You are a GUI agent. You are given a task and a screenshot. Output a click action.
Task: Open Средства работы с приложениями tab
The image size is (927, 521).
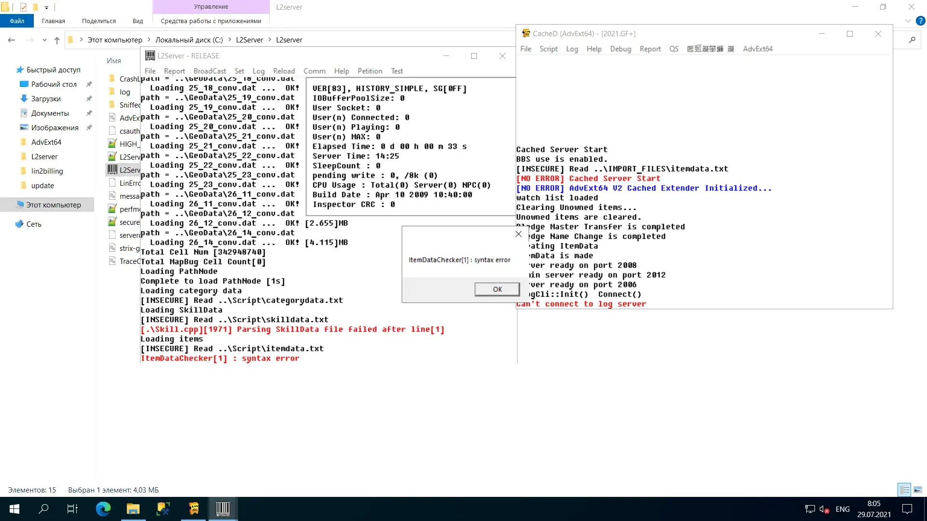[x=211, y=21]
